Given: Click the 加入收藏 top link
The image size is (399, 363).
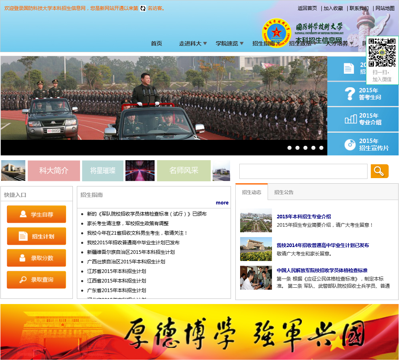Looking at the screenshot, I should pyautogui.click(x=333, y=8).
